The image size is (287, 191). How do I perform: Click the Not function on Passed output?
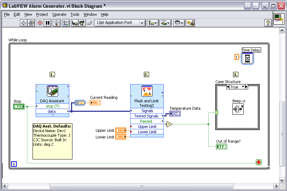(x=169, y=124)
